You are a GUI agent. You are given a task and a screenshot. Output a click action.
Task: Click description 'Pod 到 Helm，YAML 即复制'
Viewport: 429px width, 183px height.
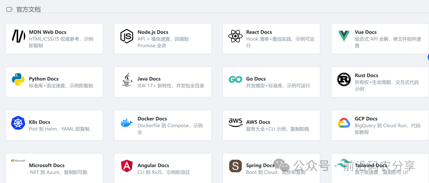(59, 129)
